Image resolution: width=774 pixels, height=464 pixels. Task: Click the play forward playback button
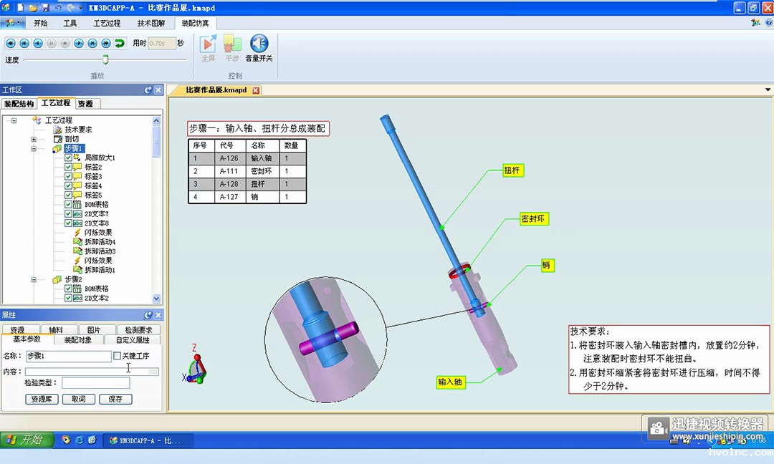click(x=79, y=43)
